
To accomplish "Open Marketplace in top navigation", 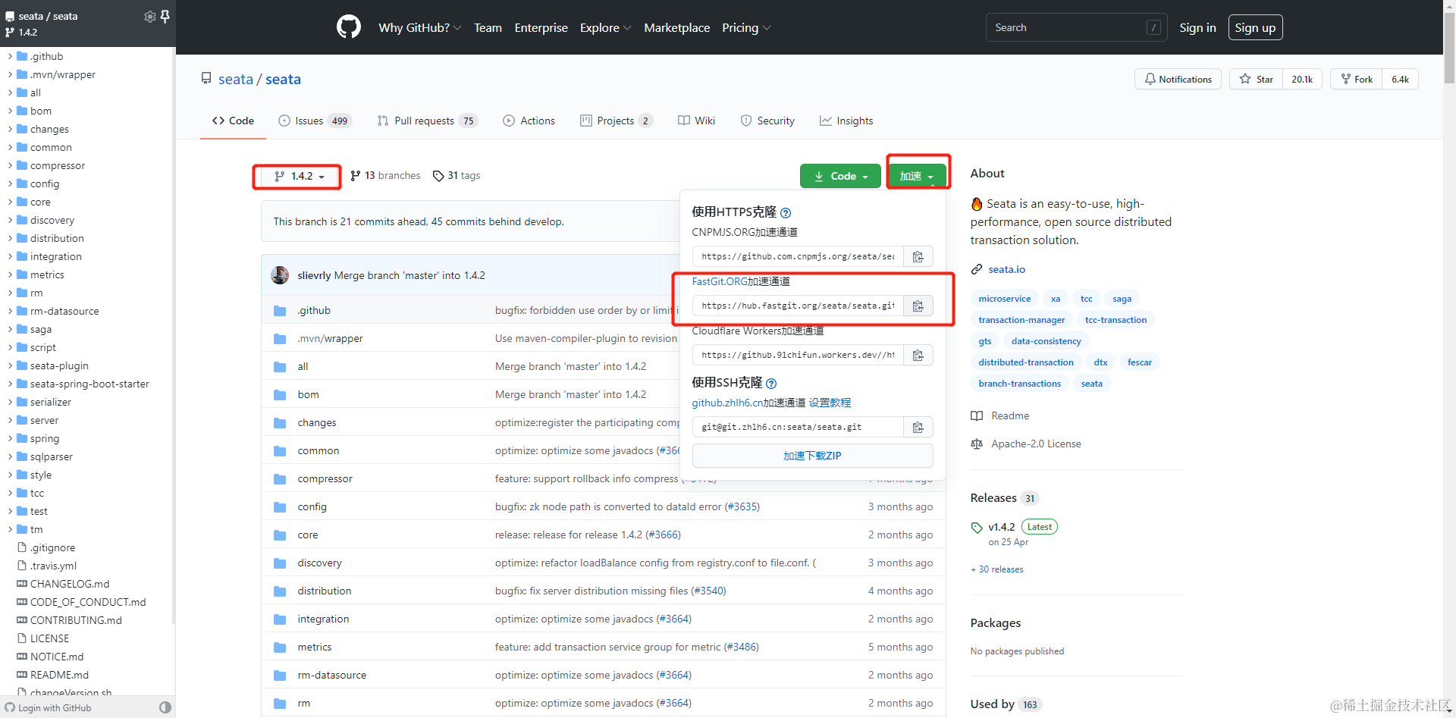I will (x=676, y=27).
